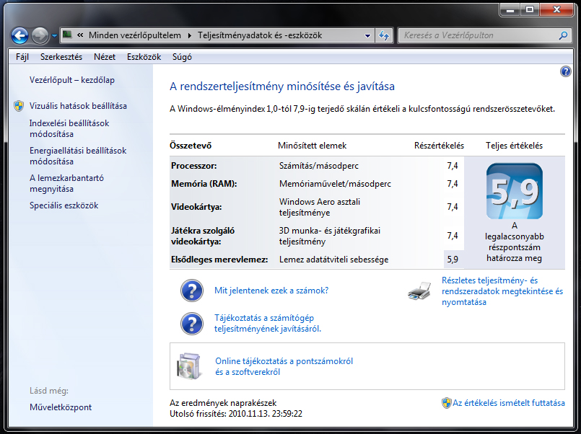
Task: Click the 'Teljes értékelés' column header
Action: point(515,146)
